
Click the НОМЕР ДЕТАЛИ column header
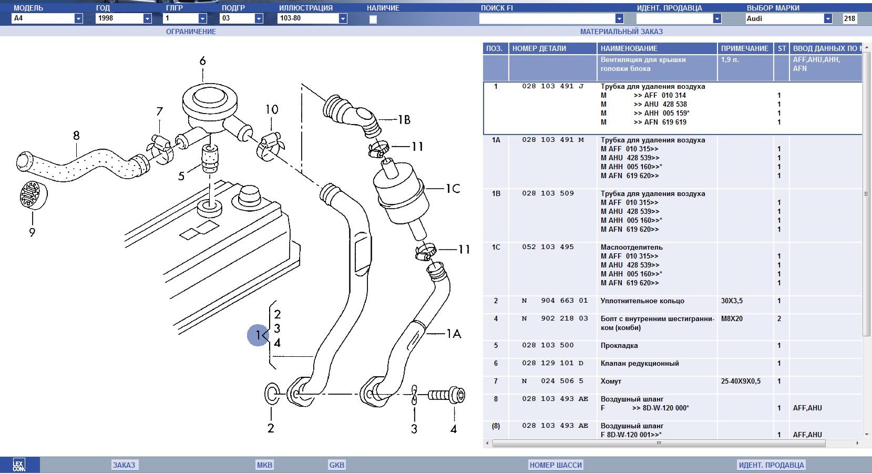pos(552,48)
